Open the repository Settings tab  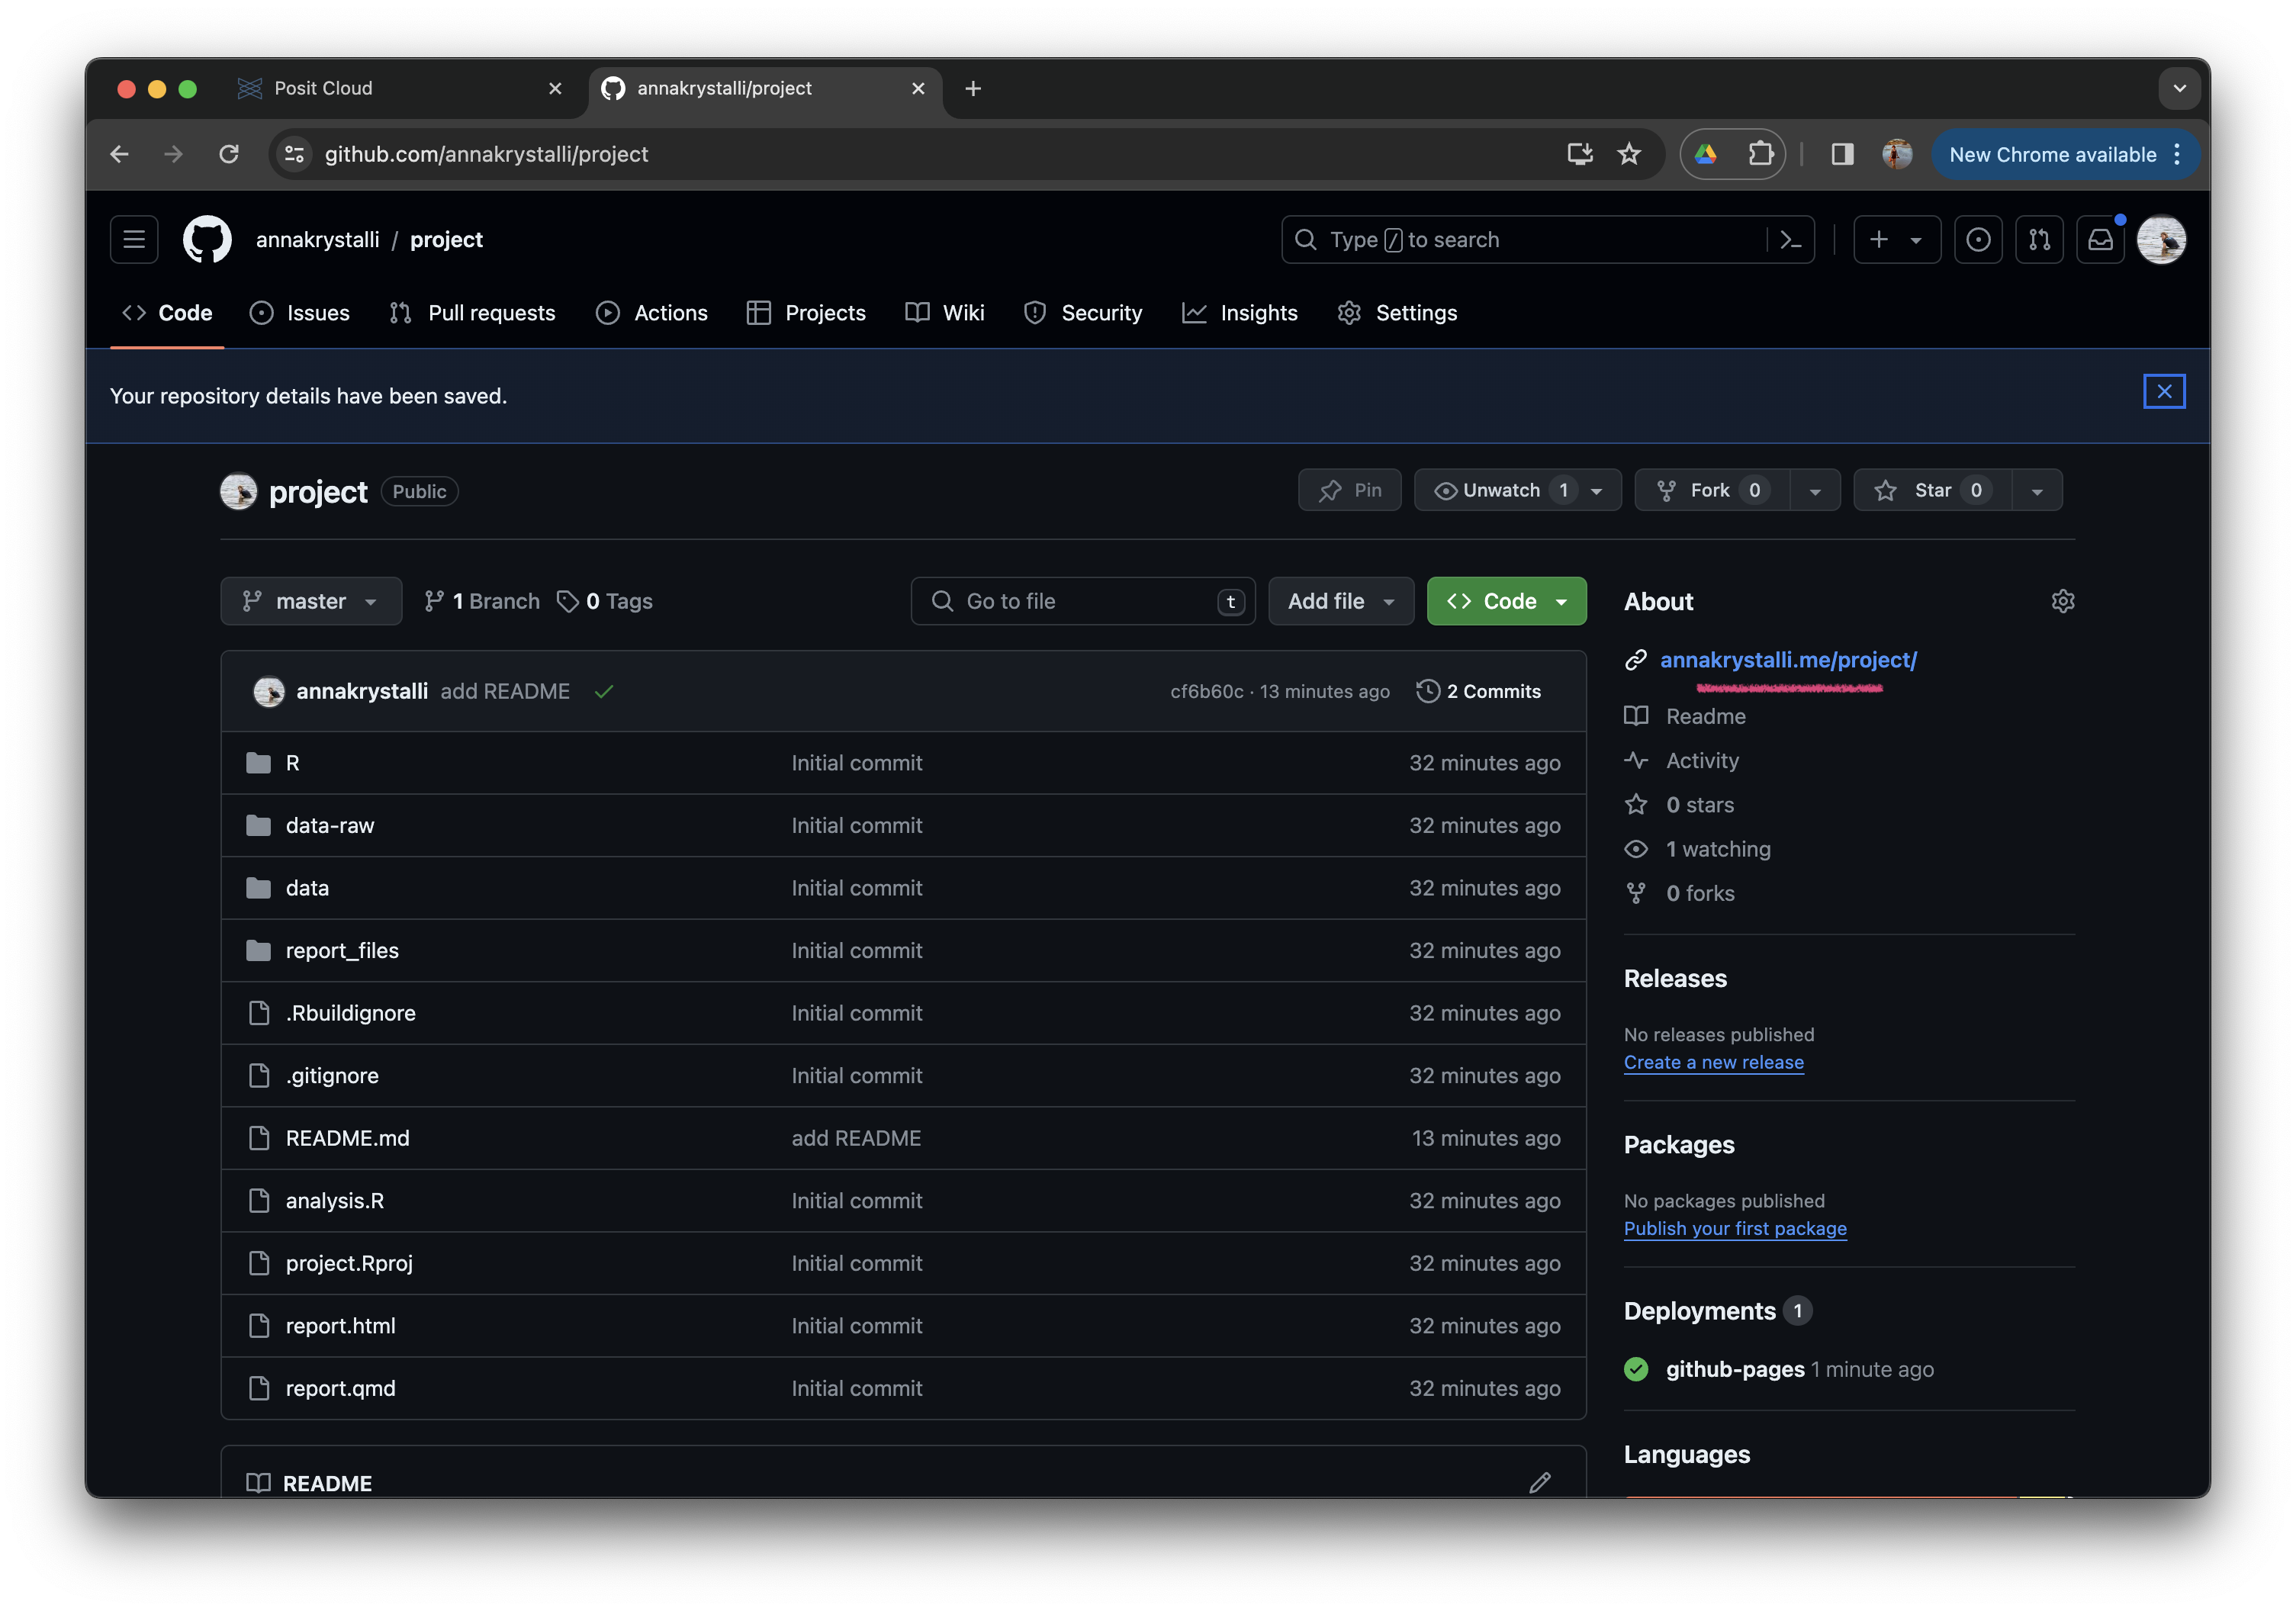[1398, 313]
